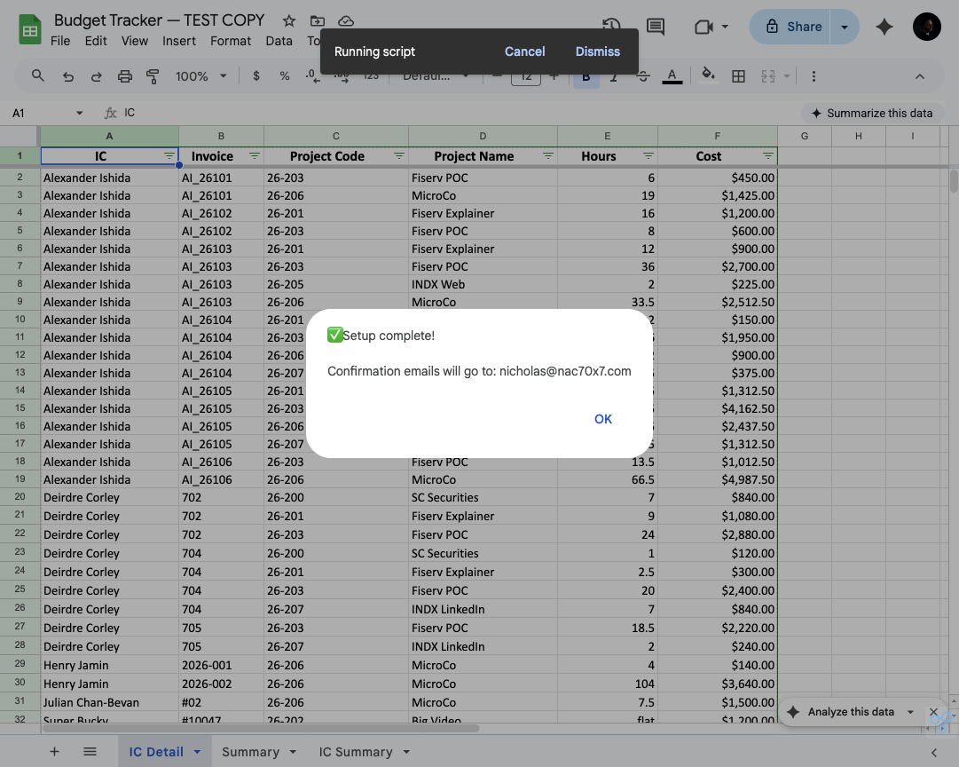Dismiss the running script notification
This screenshot has width=959, height=767.
(x=597, y=51)
